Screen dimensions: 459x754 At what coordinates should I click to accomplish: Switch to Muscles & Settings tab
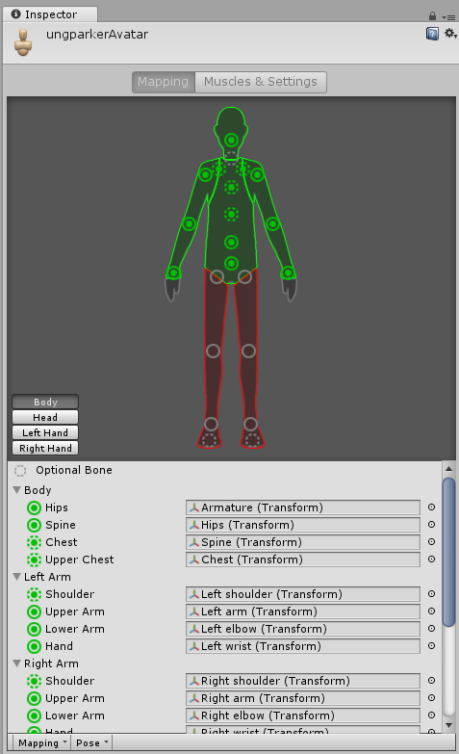pos(261,82)
